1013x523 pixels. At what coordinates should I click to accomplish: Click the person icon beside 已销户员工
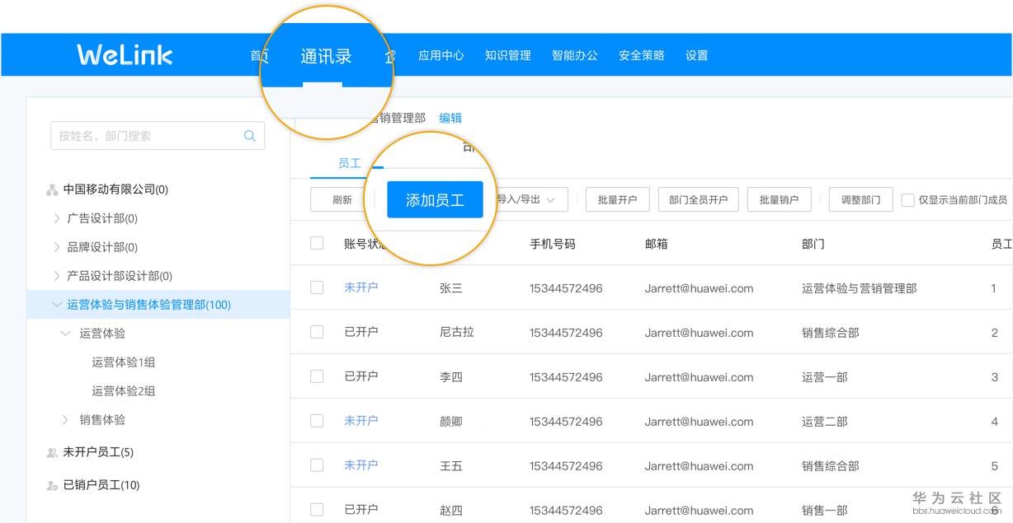(52, 485)
